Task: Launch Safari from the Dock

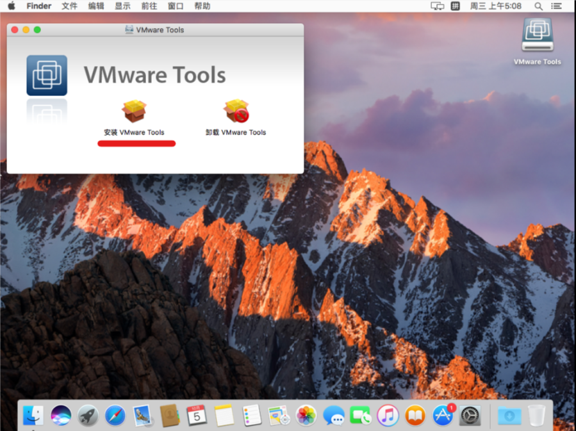Action: pyautogui.click(x=115, y=416)
